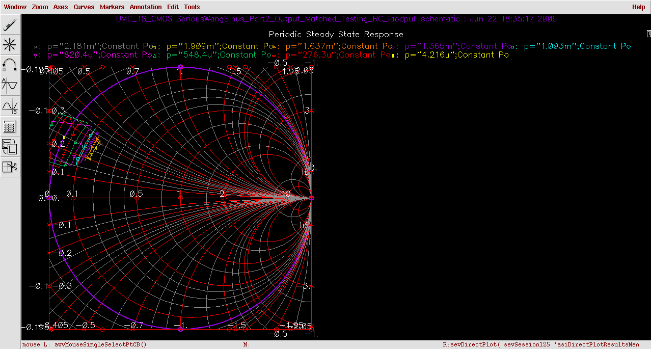Image resolution: width=651 pixels, height=349 pixels.
Task: Click the "mouse L: awvMouseSingleSelectPtCB()" status text
Action: point(85,345)
